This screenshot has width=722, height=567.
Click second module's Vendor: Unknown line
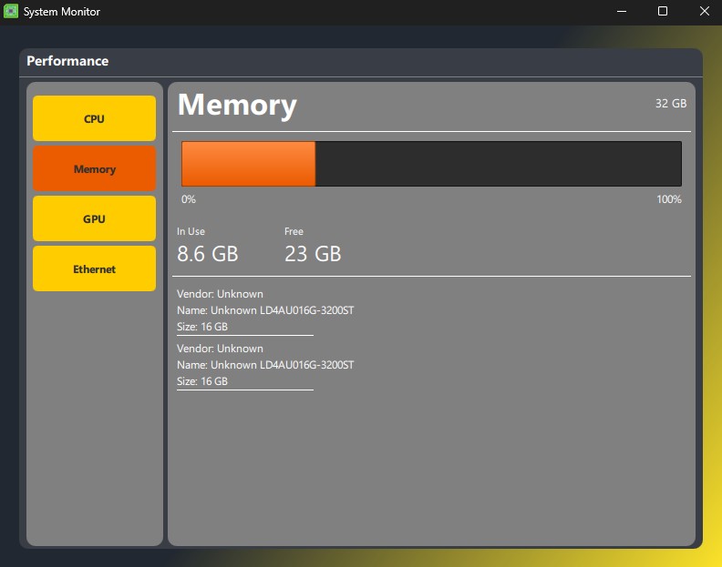coord(220,349)
